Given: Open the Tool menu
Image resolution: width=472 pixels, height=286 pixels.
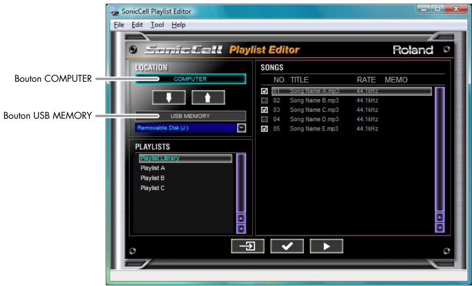Looking at the screenshot, I should pyautogui.click(x=157, y=25).
